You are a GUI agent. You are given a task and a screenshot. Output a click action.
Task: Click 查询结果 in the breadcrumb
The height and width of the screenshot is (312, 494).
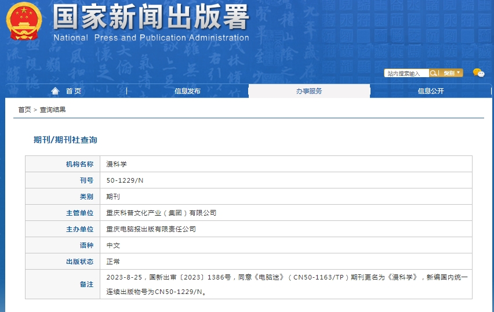click(53, 110)
